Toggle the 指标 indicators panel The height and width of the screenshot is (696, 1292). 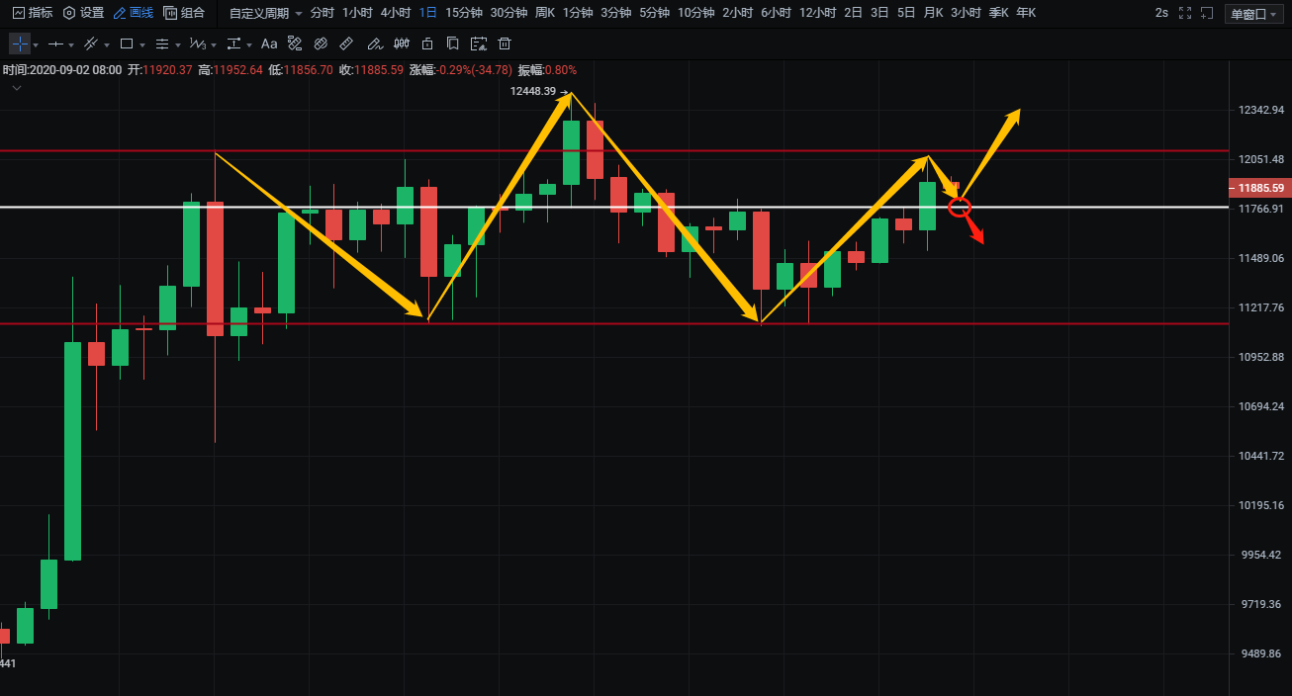[33, 13]
